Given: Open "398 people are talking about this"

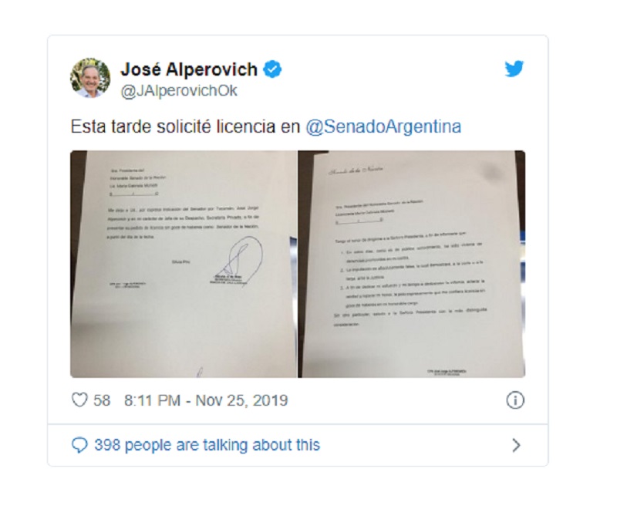Looking at the screenshot, I should click(207, 445).
